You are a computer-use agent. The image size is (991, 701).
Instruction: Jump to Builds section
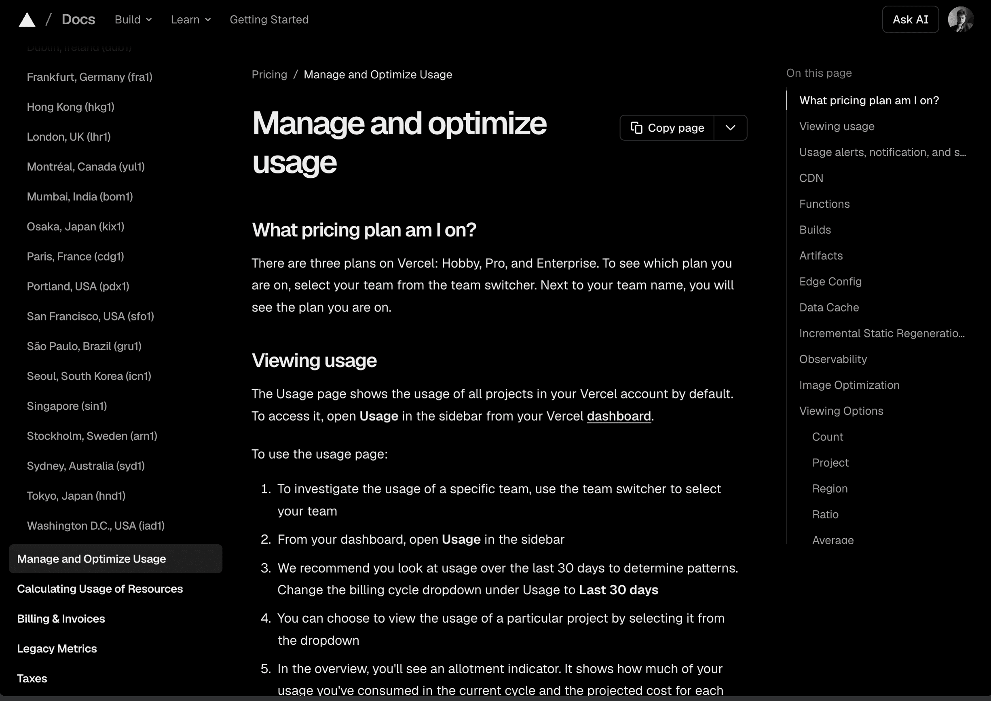tap(815, 229)
